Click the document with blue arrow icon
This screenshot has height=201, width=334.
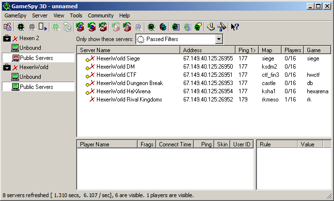click(x=43, y=27)
